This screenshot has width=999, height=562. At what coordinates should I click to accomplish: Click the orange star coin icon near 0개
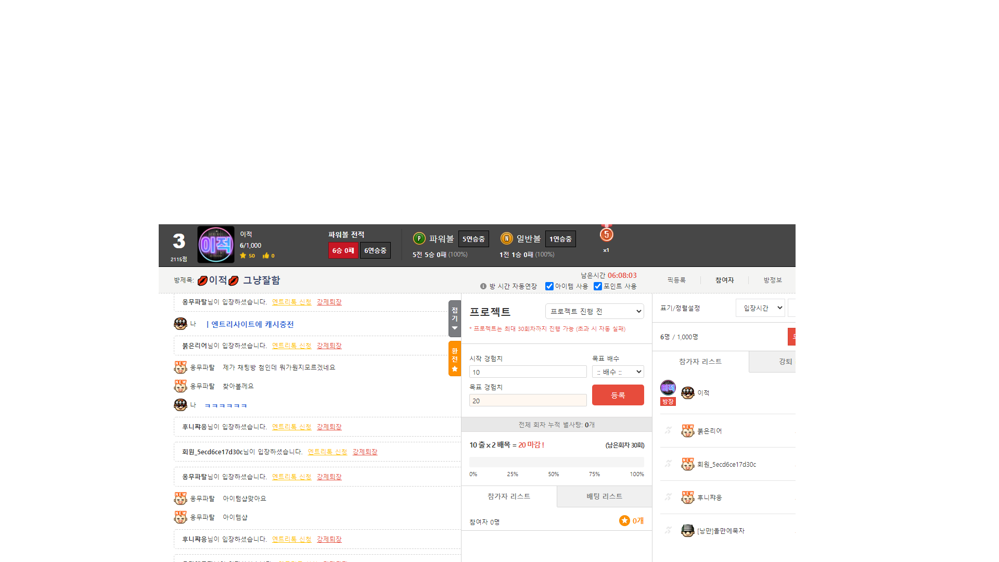point(624,520)
